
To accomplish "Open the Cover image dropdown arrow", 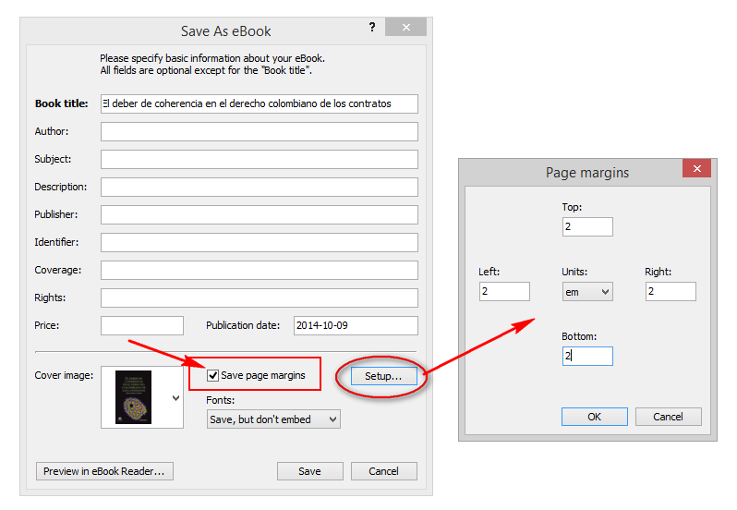I will click(x=175, y=398).
